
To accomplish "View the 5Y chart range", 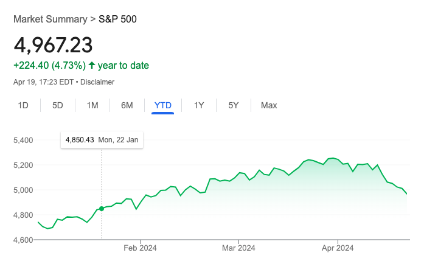I will [x=234, y=105].
